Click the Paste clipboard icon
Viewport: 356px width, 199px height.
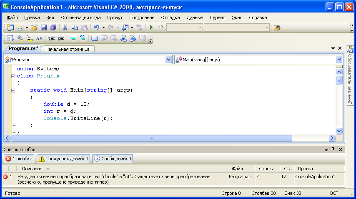[85, 27]
